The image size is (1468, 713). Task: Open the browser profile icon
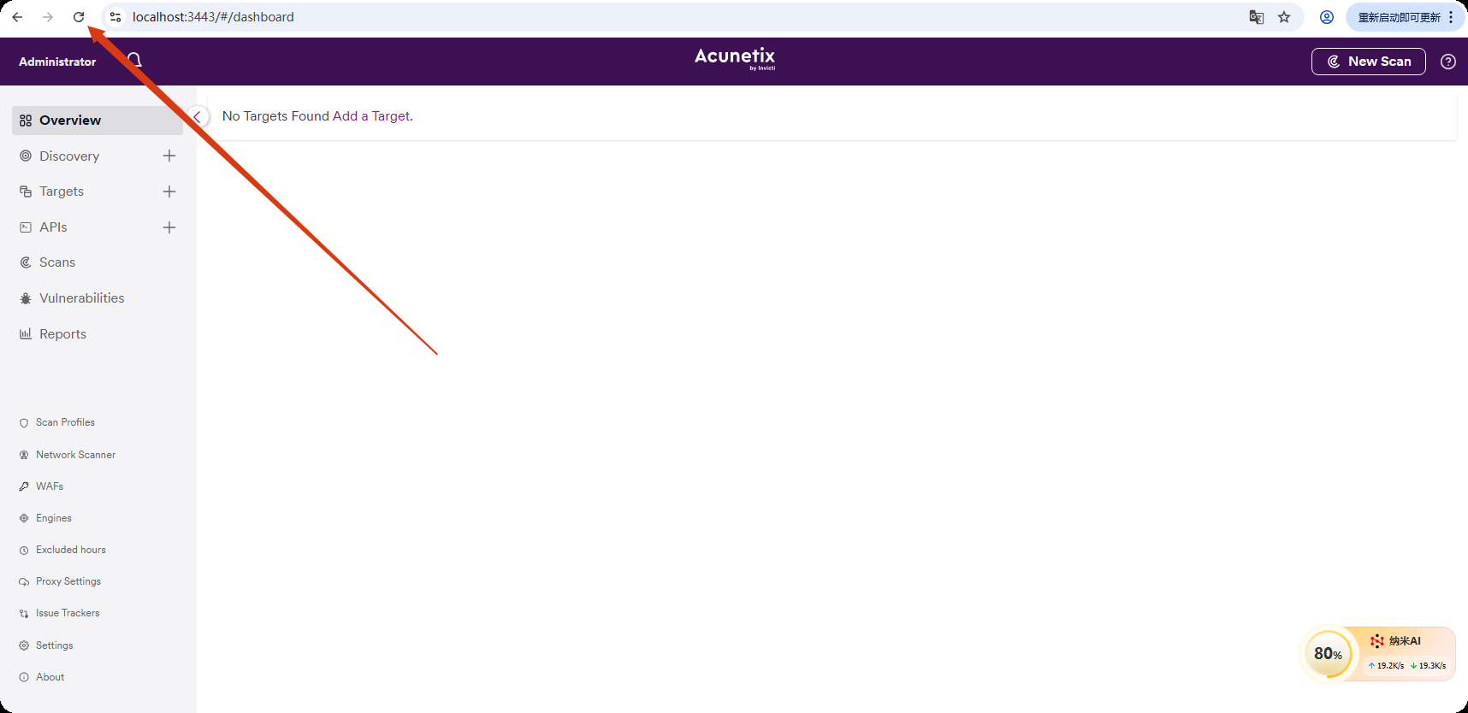pyautogui.click(x=1327, y=17)
